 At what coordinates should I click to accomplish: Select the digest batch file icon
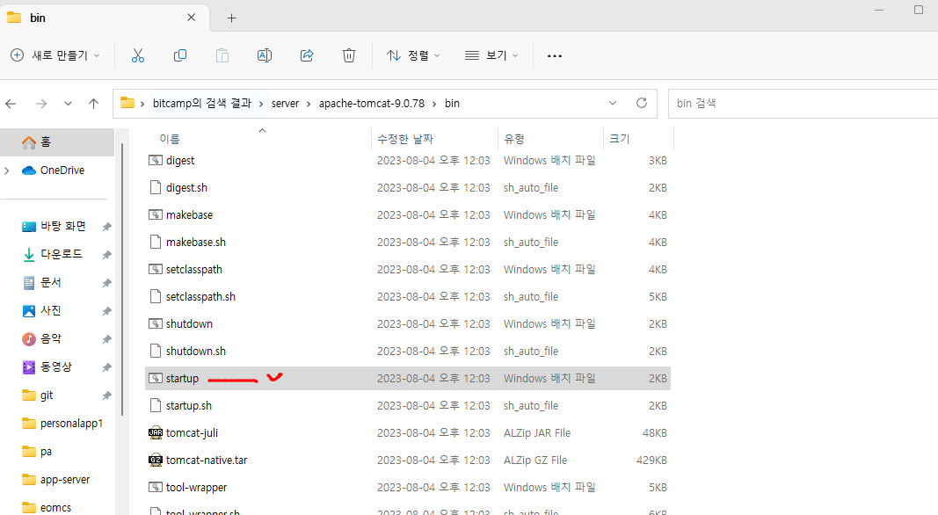156,160
